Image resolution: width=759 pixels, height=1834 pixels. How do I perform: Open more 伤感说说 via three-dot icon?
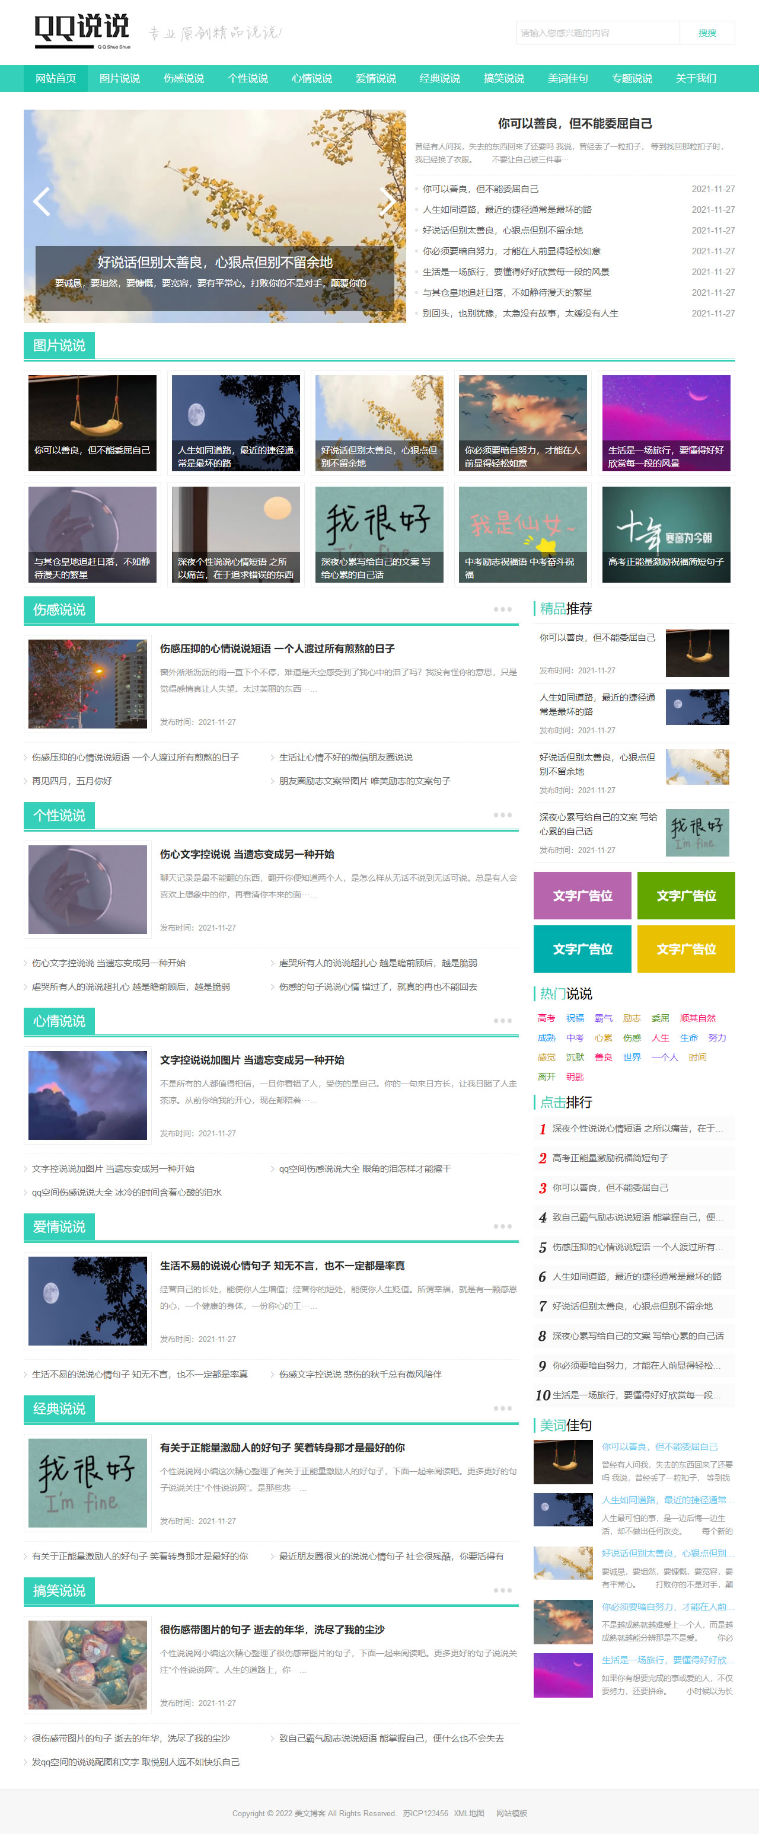503,609
